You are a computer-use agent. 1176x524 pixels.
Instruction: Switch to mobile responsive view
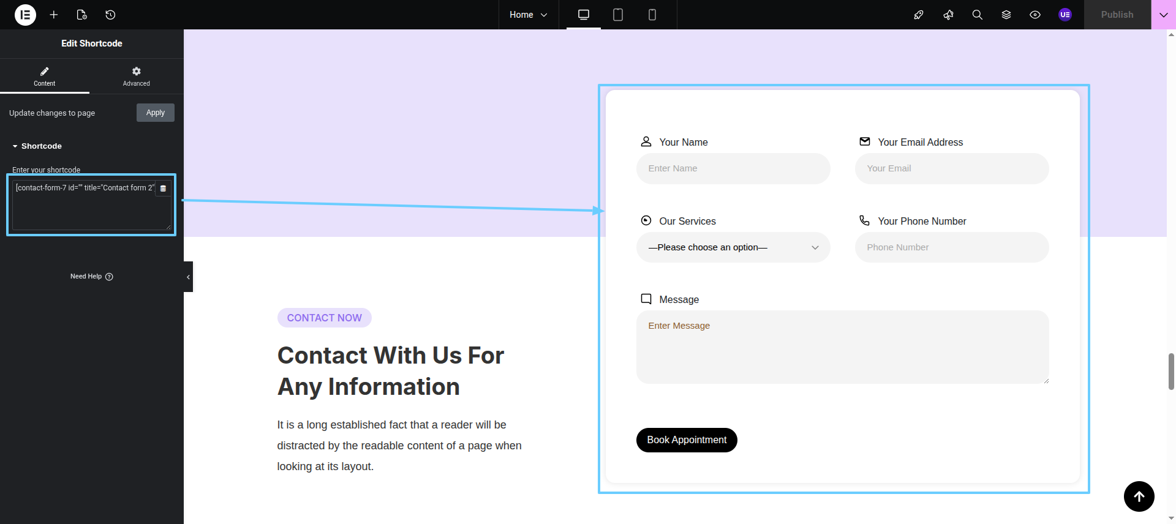(x=652, y=15)
